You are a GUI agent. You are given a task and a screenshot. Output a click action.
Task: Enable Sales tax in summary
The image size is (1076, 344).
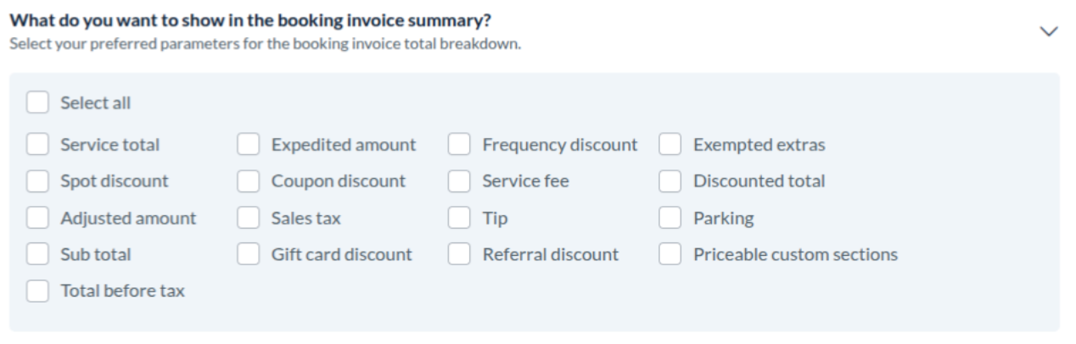(249, 219)
